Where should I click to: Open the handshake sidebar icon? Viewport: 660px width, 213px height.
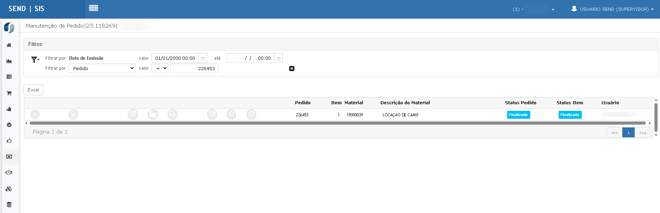[9, 173]
